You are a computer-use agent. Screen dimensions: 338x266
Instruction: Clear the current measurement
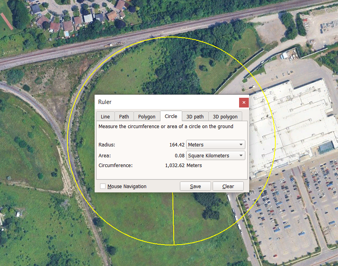tap(228, 186)
